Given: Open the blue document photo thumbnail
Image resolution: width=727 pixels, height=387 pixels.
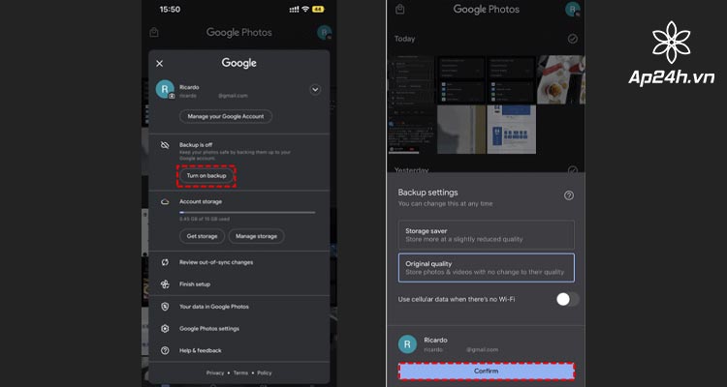Looking at the screenshot, I should [x=512, y=129].
